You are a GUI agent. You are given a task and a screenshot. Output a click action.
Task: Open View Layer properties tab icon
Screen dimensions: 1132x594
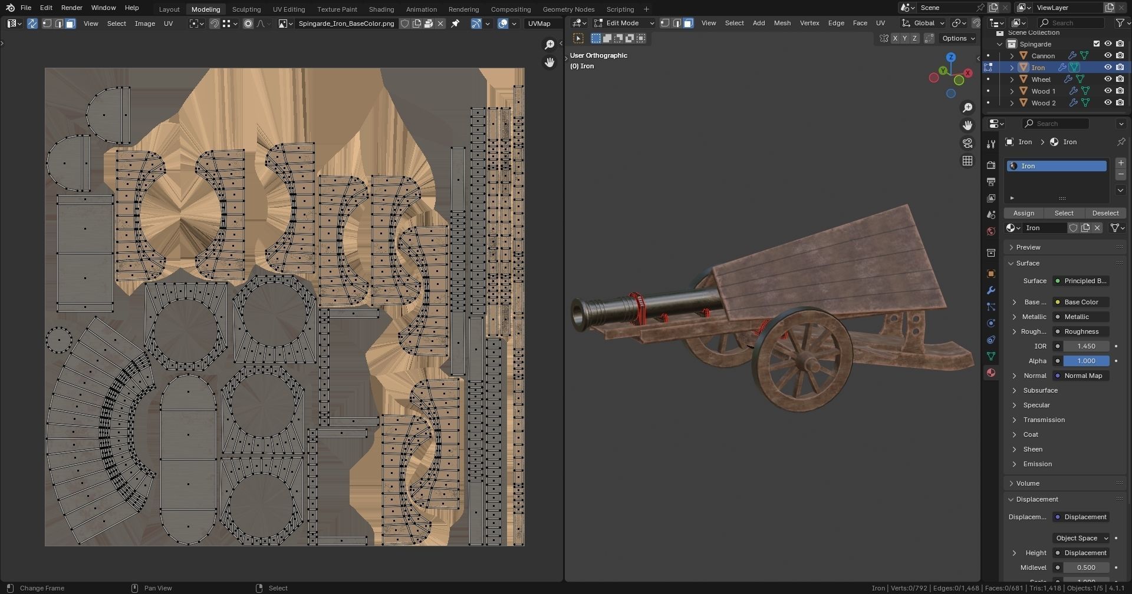(x=991, y=198)
